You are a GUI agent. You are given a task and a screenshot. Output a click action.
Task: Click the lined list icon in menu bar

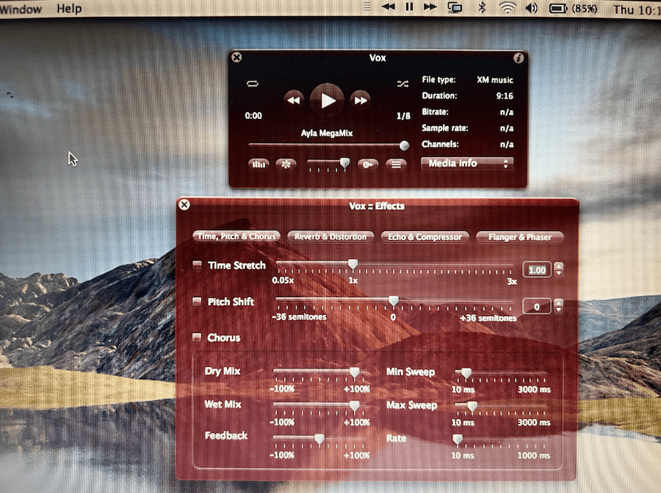[x=367, y=7]
